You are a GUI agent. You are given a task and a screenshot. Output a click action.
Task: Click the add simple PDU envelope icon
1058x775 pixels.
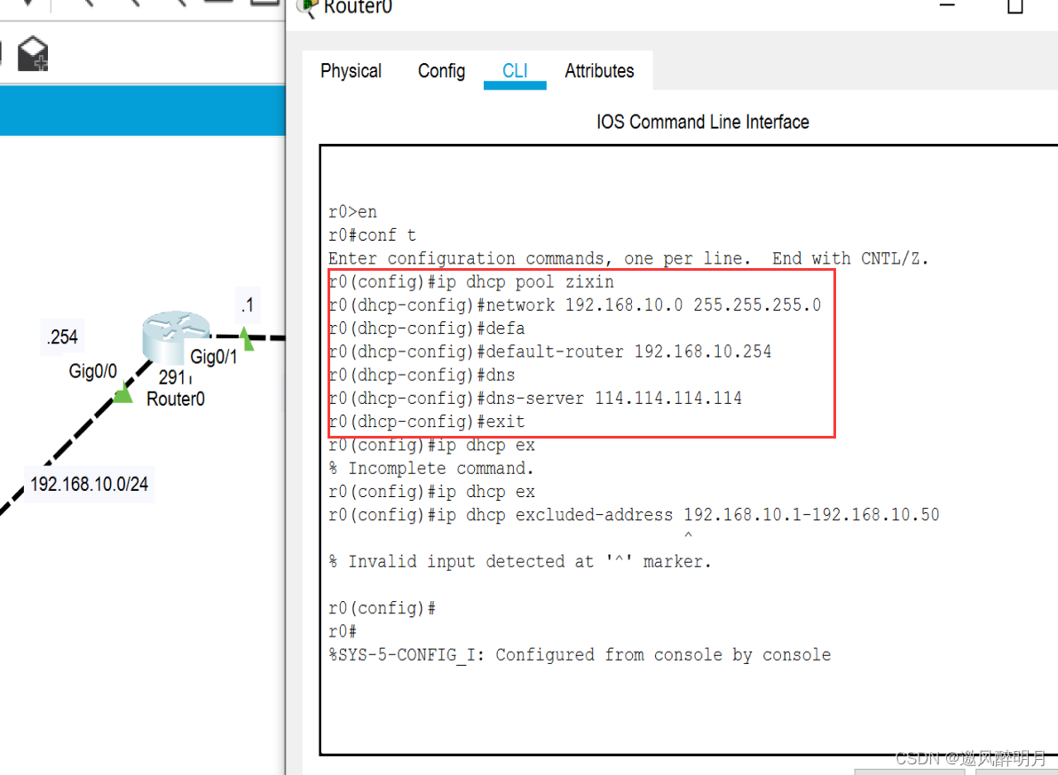[x=32, y=53]
